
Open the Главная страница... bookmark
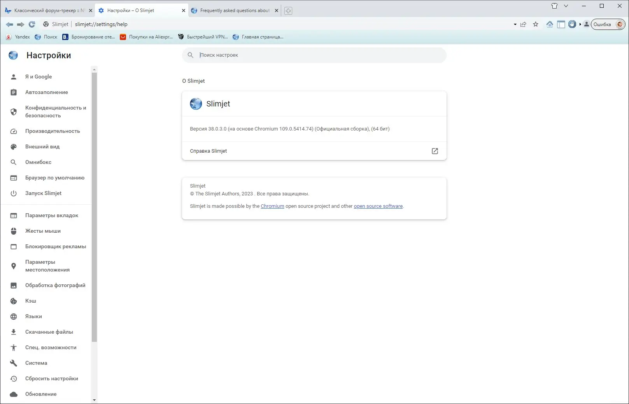[258, 37]
